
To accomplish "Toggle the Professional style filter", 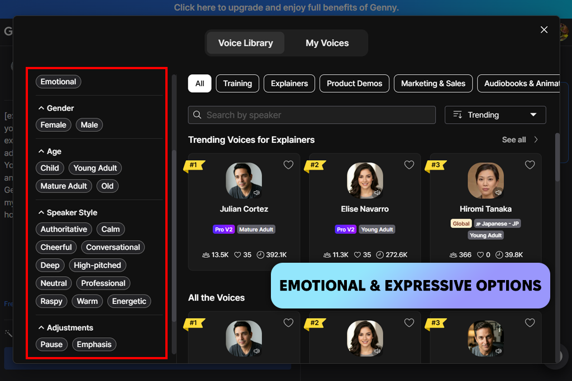I will [103, 283].
